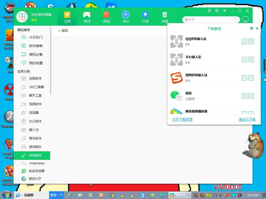Click the gift box icon in title bar

click(210, 11)
